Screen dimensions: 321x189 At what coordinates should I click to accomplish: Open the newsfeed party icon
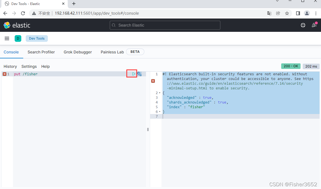(x=314, y=25)
